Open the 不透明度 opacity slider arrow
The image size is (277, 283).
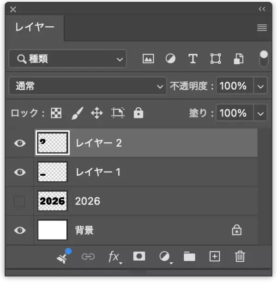(260, 86)
